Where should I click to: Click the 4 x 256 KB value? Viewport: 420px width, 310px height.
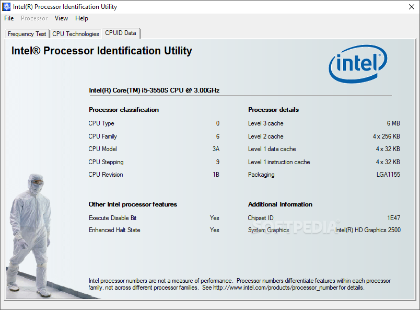coord(386,136)
